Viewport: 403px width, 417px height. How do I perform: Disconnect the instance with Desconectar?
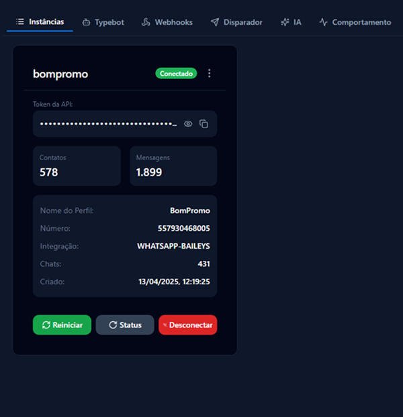(188, 325)
